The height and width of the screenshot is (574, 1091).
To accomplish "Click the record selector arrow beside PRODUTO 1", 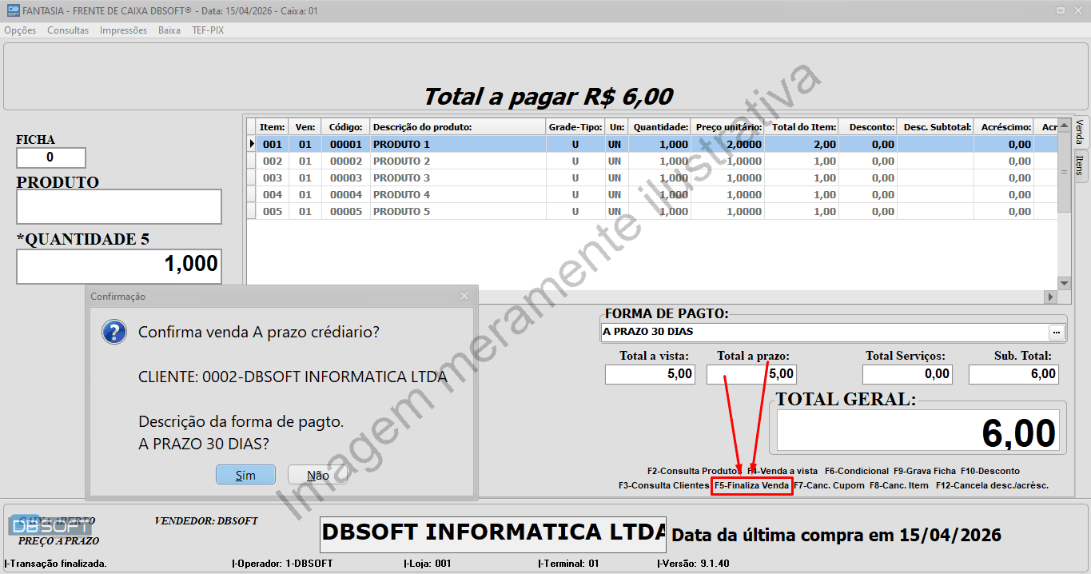I will (x=250, y=143).
